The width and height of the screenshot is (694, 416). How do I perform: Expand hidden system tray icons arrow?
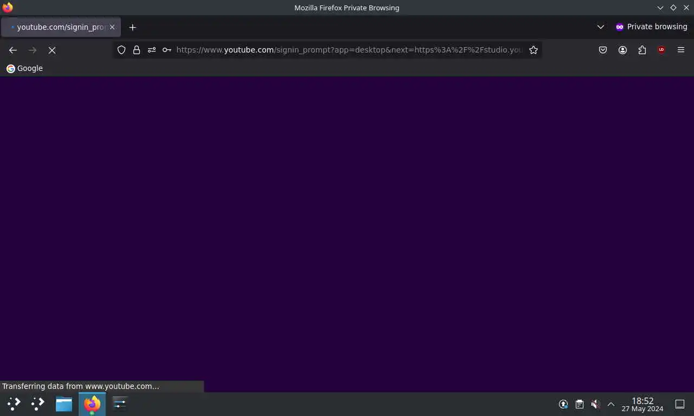(x=611, y=404)
